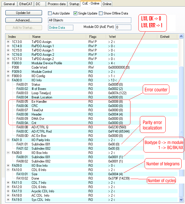185x204 pixels.
Task: Expand F000:0 Modular Device Profile
Action: coord(8,63)
